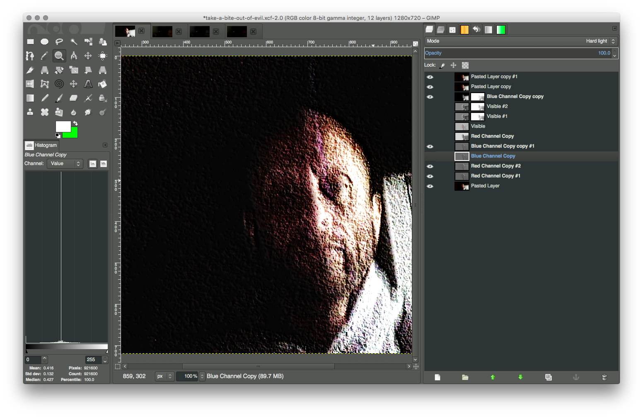Pick the Gradient blend tool
Image resolution: width=643 pixels, height=417 pixels.
[30, 98]
